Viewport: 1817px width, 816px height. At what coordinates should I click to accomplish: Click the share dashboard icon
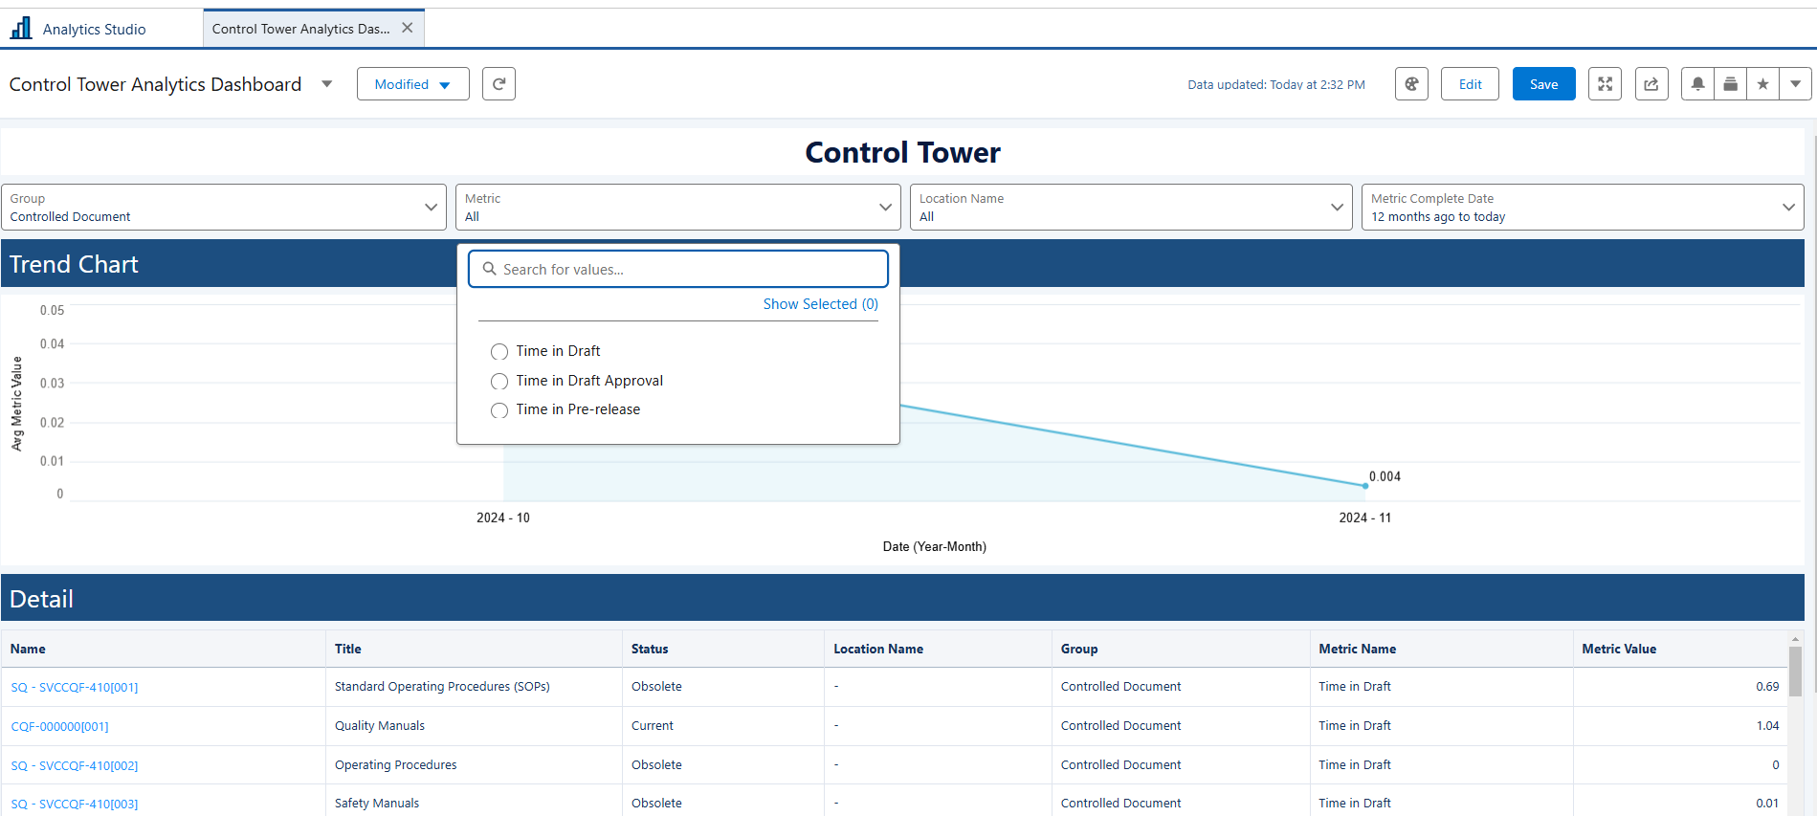(x=1651, y=84)
